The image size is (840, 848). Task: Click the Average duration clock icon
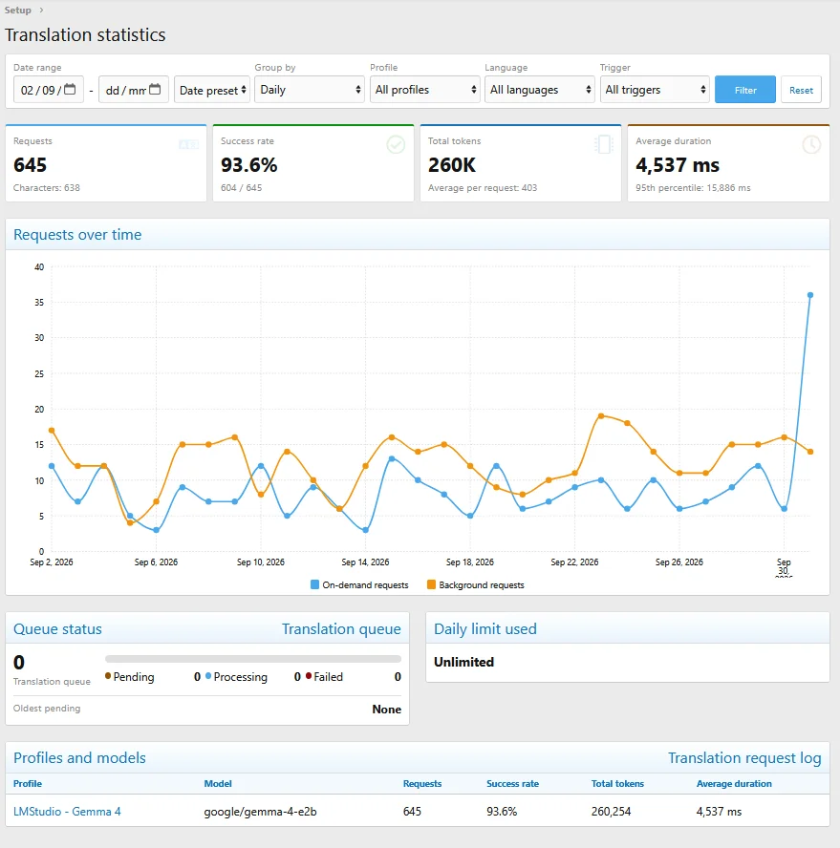click(x=811, y=144)
